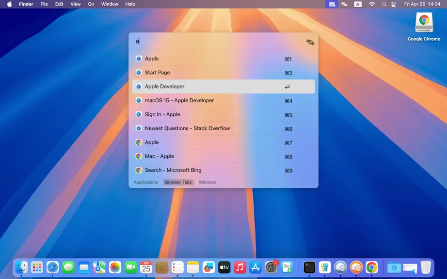Open App Store from the Dock
447x279 pixels.
click(x=255, y=267)
